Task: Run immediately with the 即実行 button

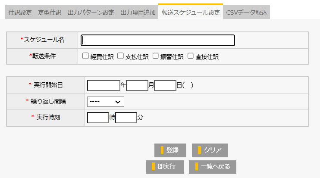Action: click(x=164, y=166)
